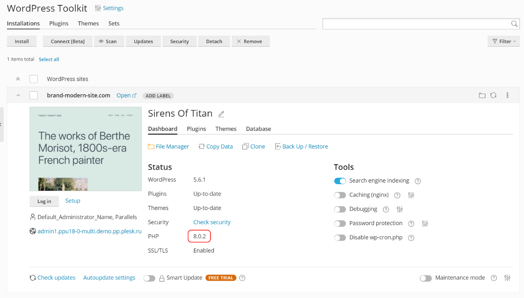The height and width of the screenshot is (298, 524).
Task: Click the help icon next to Search engine indexing
Action: pos(418,181)
